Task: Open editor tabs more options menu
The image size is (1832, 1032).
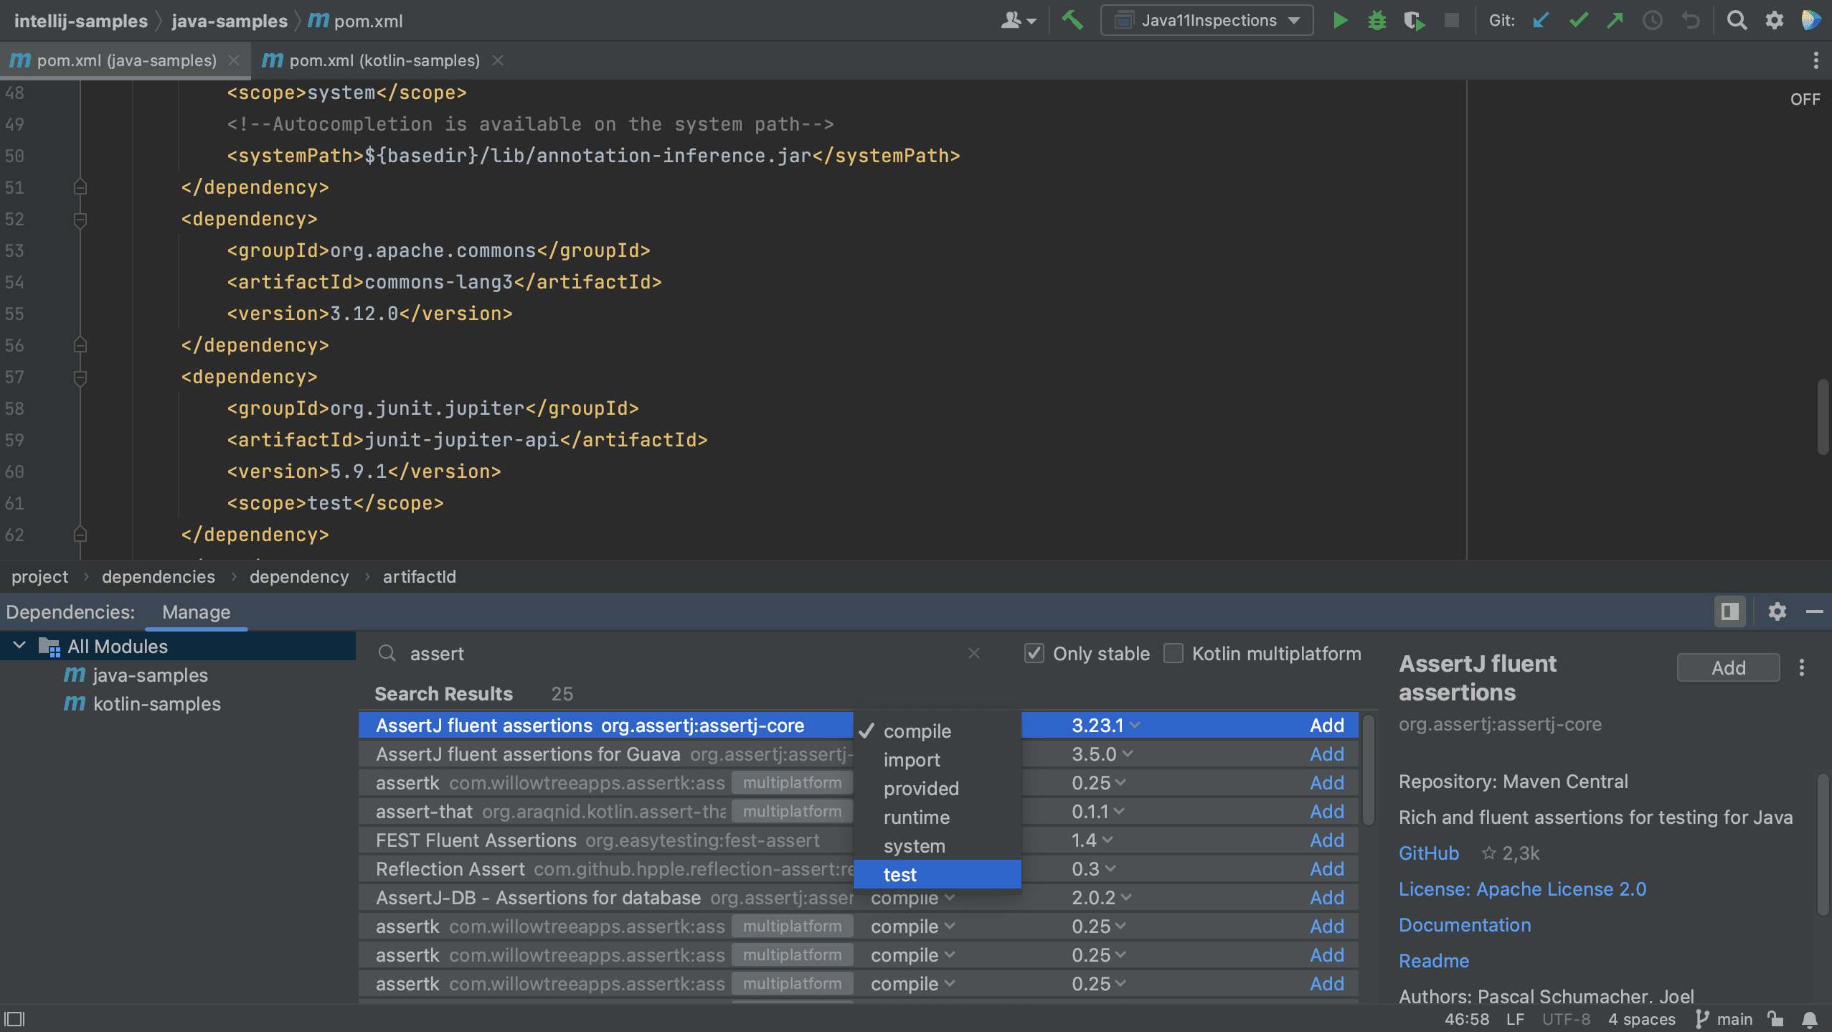Action: [1816, 60]
